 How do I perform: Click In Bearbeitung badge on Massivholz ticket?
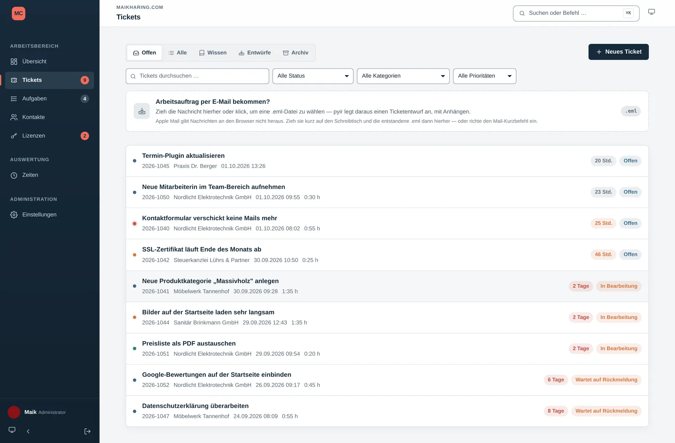[619, 286]
